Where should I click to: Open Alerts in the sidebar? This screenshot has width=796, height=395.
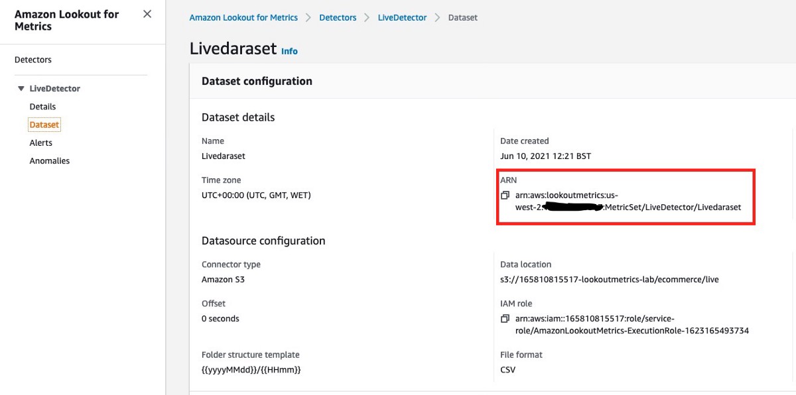[x=41, y=143]
